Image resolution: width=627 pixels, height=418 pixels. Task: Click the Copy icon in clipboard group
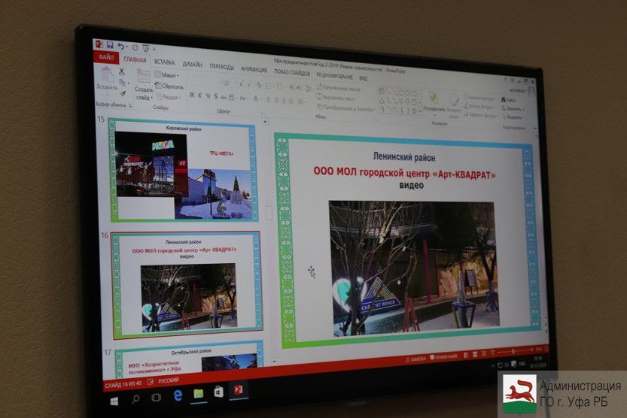coord(122,82)
